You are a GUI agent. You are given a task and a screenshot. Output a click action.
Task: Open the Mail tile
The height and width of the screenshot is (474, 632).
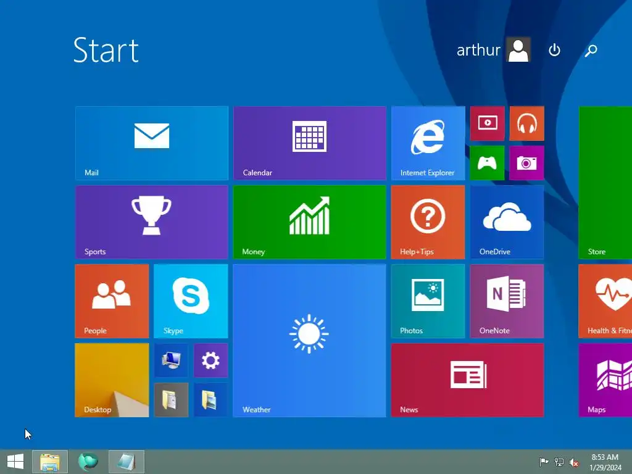tap(152, 143)
